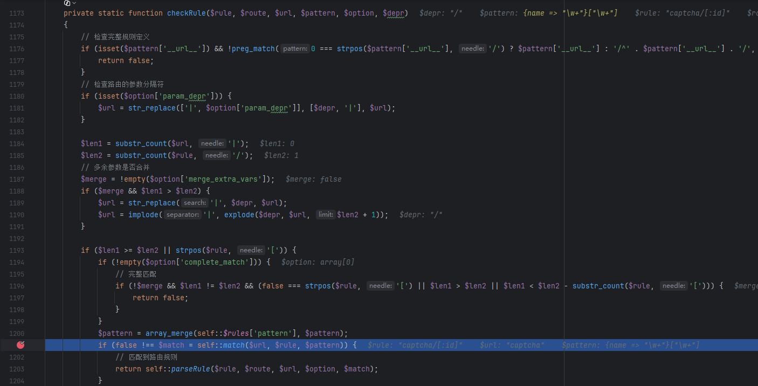This screenshot has width=758, height=386.
Task: Click gutter line number 1176
Action: [x=17, y=49]
